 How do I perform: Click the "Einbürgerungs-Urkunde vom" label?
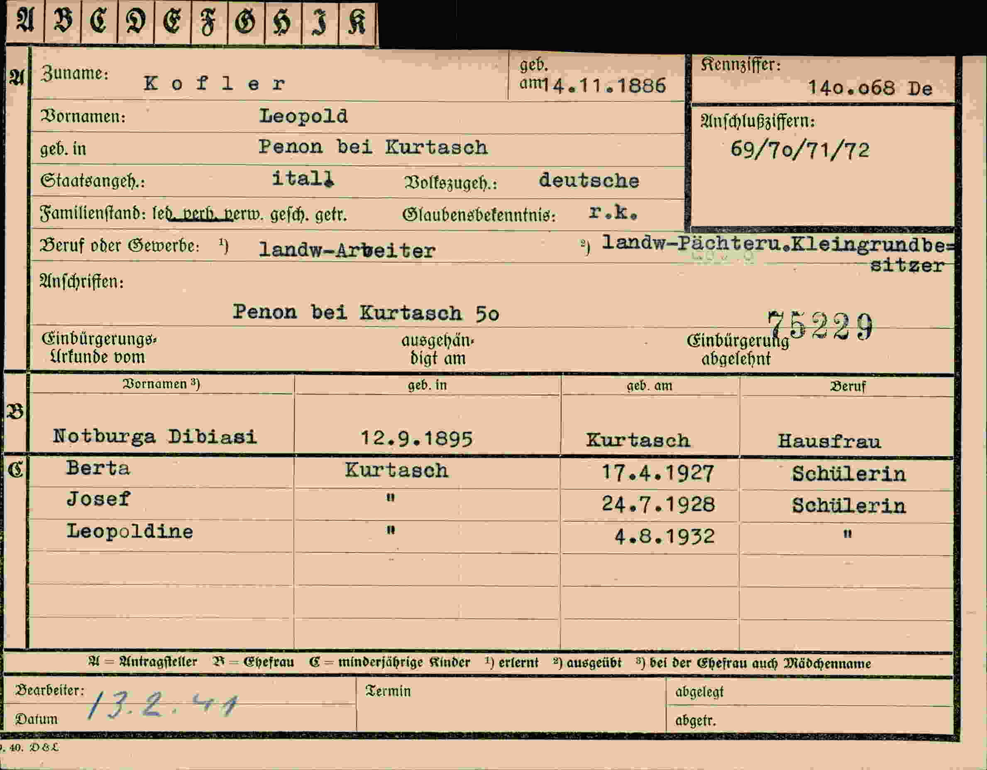(99, 347)
